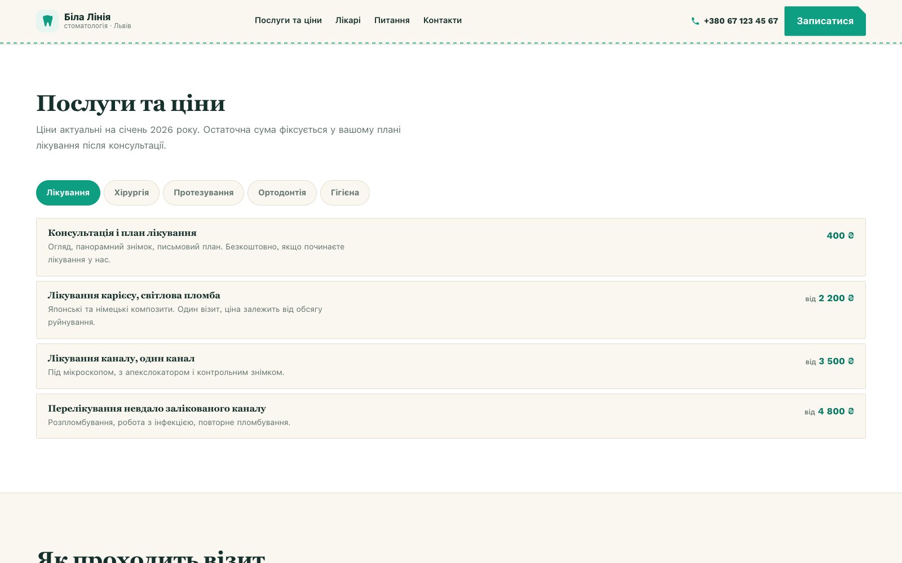Click the phone handset icon

coord(695,21)
